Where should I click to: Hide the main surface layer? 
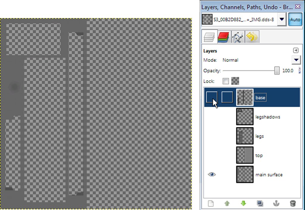click(x=211, y=175)
